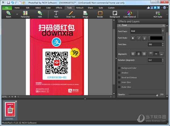Expand the Batch dropdown arrow
The image size is (170, 126).
point(17,14)
